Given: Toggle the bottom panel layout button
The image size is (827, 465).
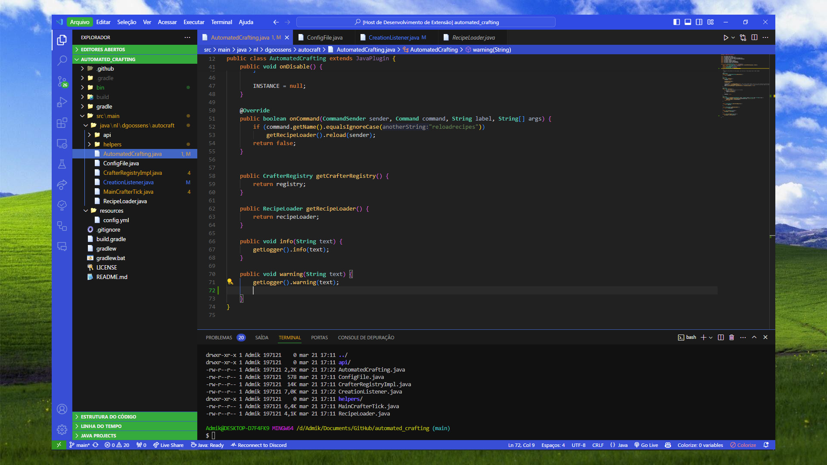Looking at the screenshot, I should coord(688,22).
